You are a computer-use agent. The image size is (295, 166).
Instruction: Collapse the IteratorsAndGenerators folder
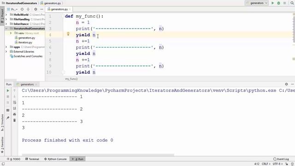point(6,29)
